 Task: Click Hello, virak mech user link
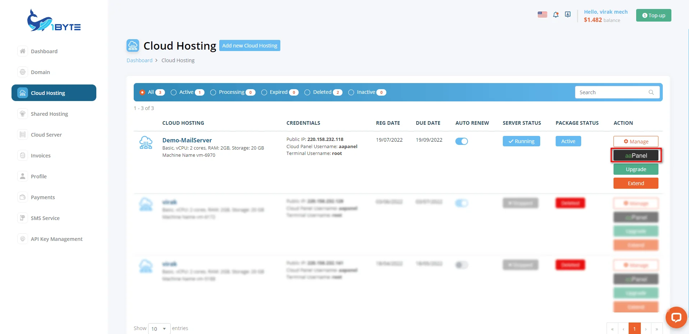[x=606, y=12]
